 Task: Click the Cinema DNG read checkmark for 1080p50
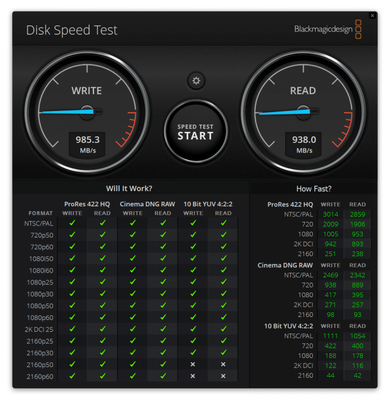[163, 306]
